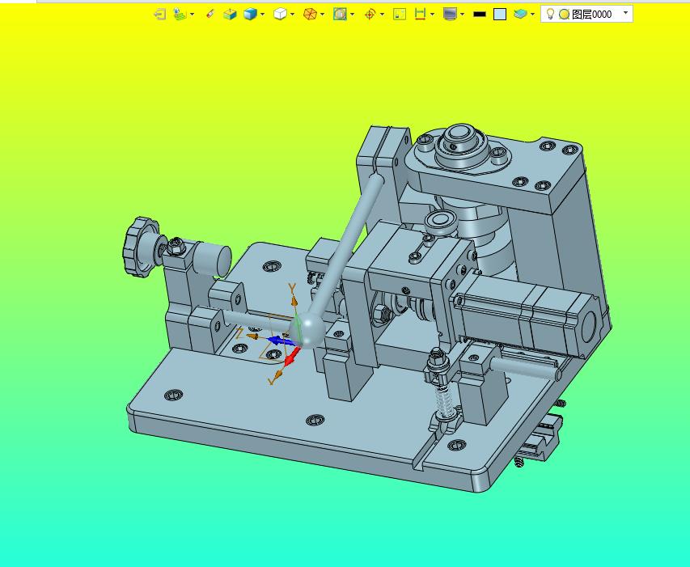Select the ball-end lever handle in model
The width and height of the screenshot is (690, 567).
[341, 260]
